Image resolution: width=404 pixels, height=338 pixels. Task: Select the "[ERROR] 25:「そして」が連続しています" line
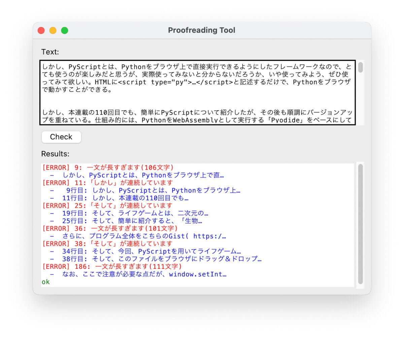click(x=107, y=206)
